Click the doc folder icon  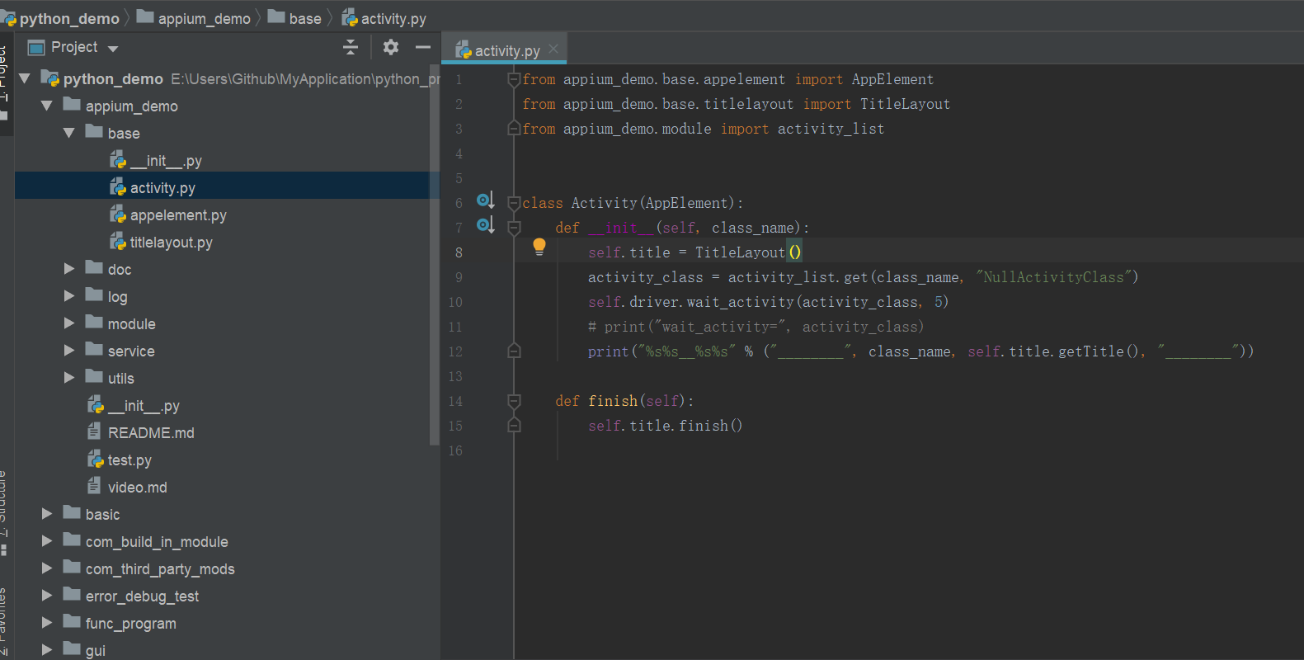(94, 268)
